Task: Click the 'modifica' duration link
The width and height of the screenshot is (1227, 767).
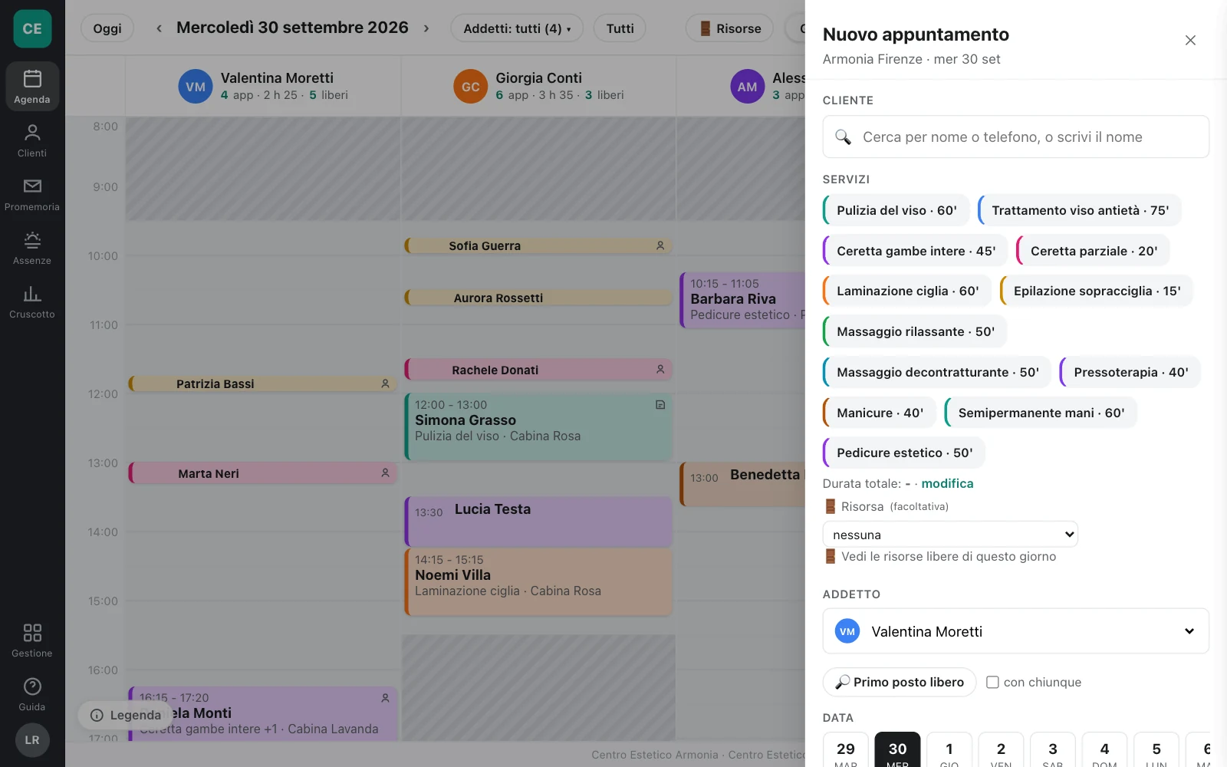Action: tap(947, 483)
